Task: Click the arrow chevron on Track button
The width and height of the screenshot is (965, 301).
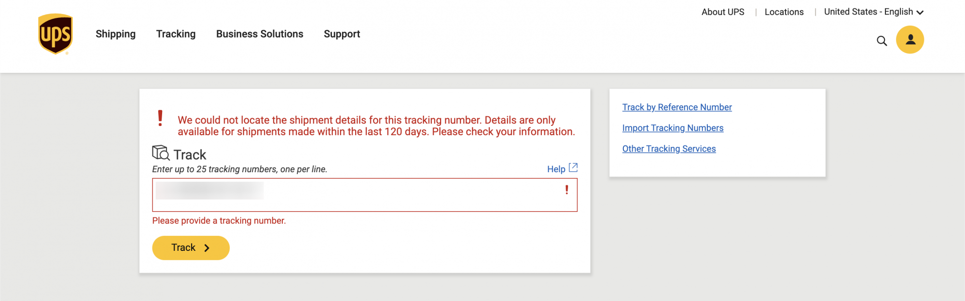Action: pyautogui.click(x=207, y=248)
